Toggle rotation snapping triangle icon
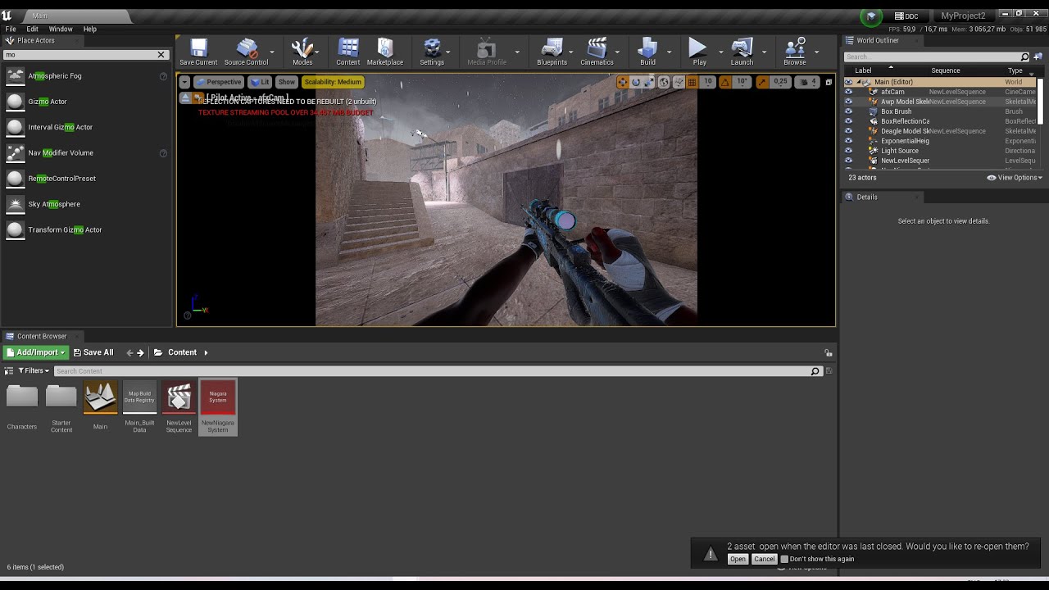Screen dimensions: 1049x590 pos(725,82)
